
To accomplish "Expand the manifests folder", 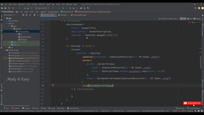I will click(x=7, y=21).
